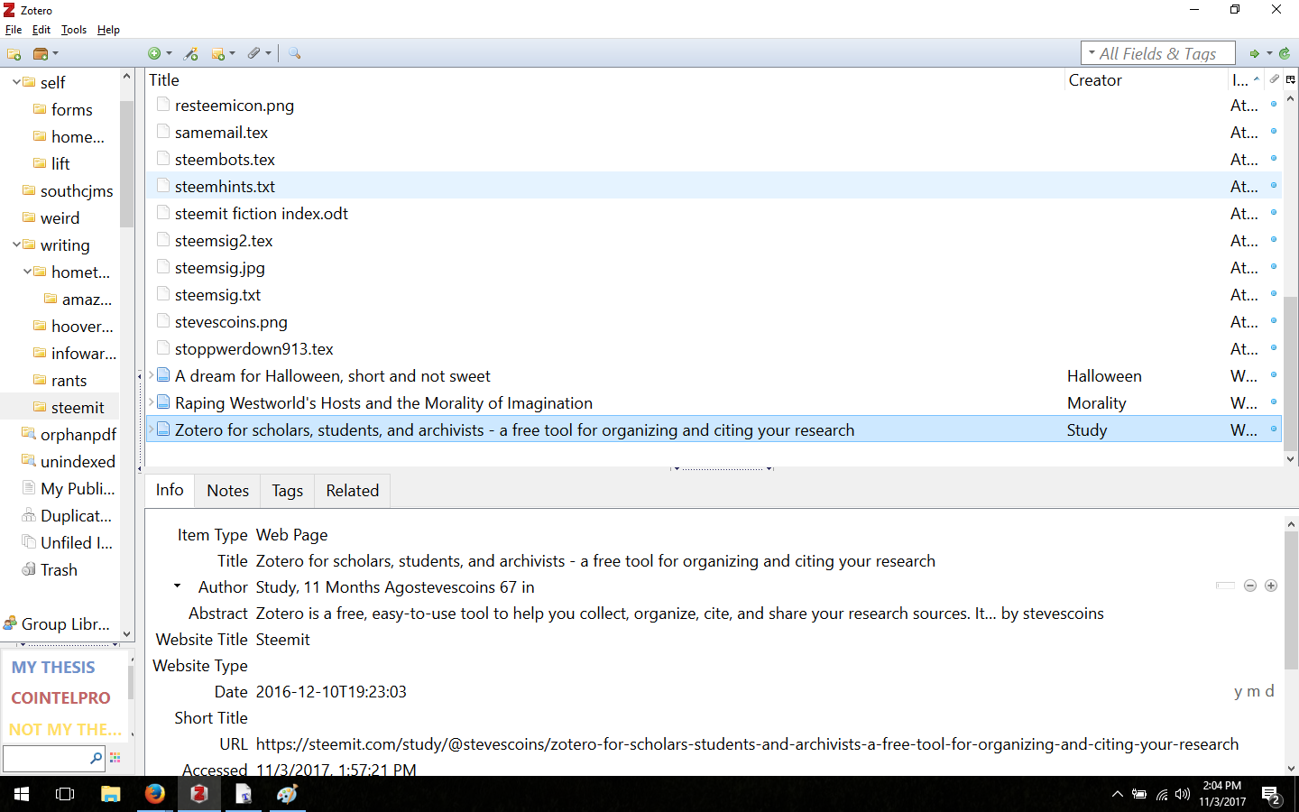Click the Add Item by Identifier wand
This screenshot has width=1299, height=812.
tap(191, 54)
